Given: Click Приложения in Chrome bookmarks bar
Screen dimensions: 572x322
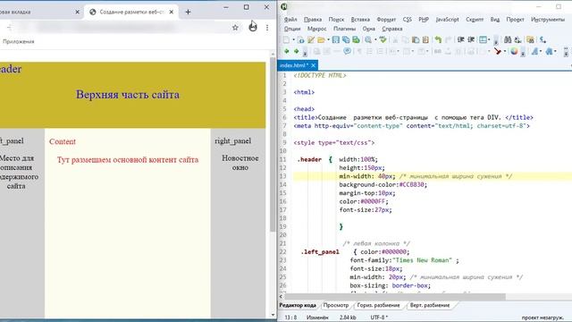Looking at the screenshot, I should (18, 42).
